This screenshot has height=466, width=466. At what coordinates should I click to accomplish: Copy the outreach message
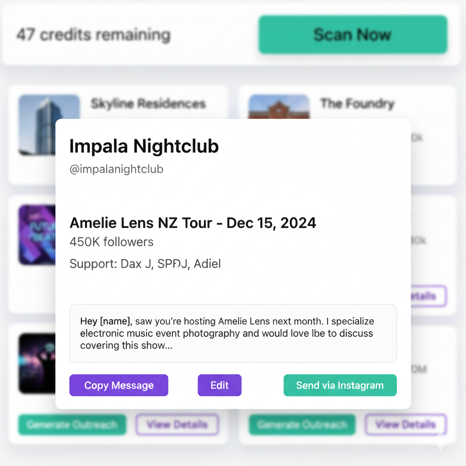[x=119, y=385]
